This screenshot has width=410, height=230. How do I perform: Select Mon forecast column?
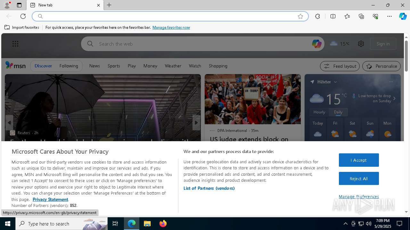[x=387, y=129]
